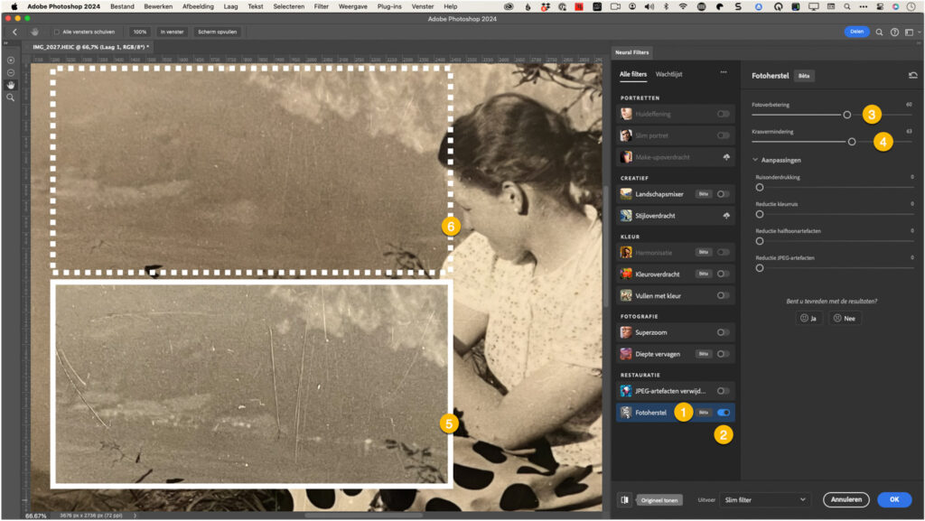The height and width of the screenshot is (521, 925).
Task: Select the Zoom magnifier tool in left toolbar
Action: 11,98
